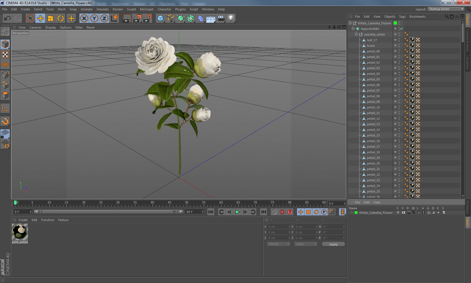Screen dimensions: 471x283
Task: Toggle Snap magnet icon
Action: coord(5,121)
